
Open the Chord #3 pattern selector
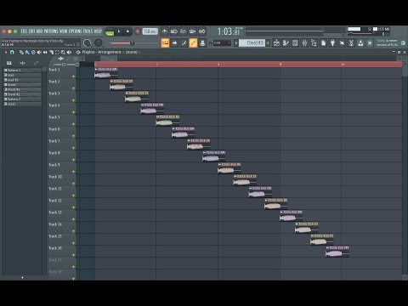[x=252, y=42]
